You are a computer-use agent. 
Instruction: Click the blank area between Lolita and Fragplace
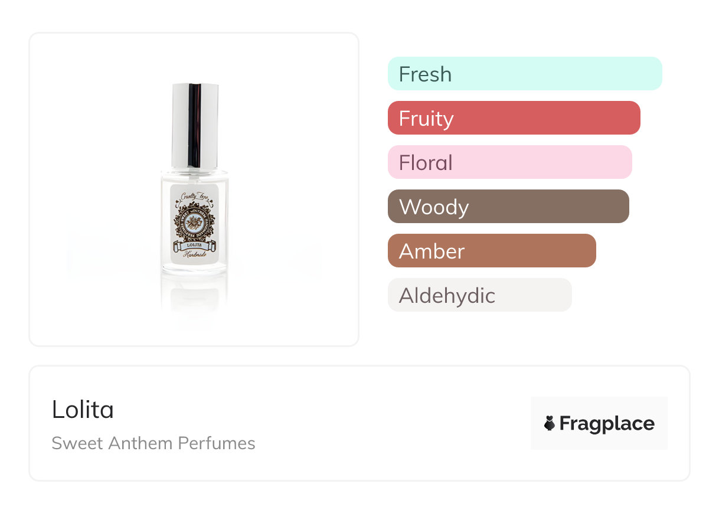point(384,423)
